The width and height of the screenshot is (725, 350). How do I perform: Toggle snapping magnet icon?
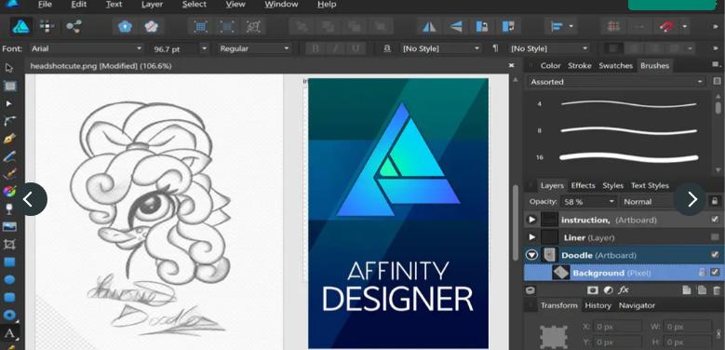tap(666, 26)
